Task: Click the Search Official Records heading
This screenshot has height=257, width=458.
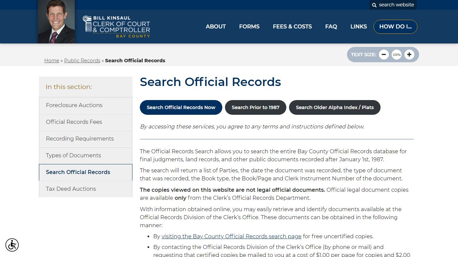Action: point(210,82)
